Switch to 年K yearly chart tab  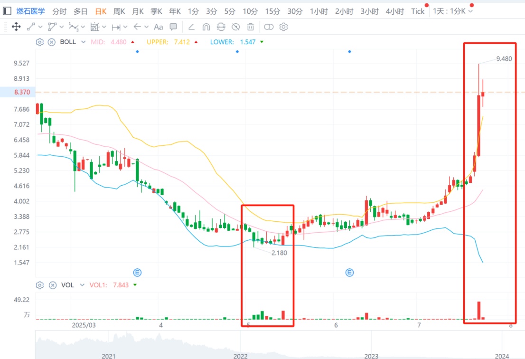pyautogui.click(x=175, y=11)
